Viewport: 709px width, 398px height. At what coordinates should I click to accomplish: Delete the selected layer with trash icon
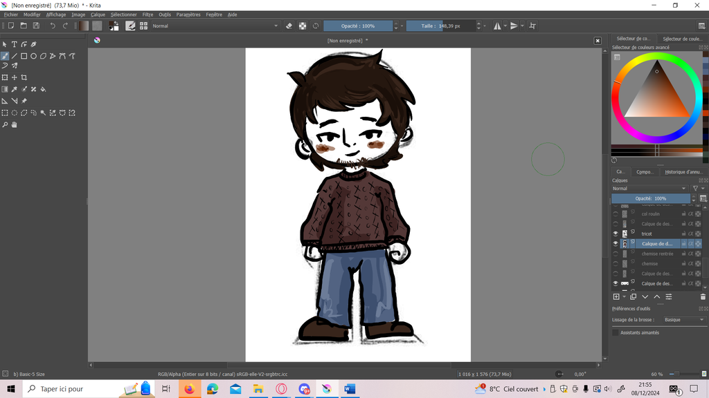pos(703,296)
